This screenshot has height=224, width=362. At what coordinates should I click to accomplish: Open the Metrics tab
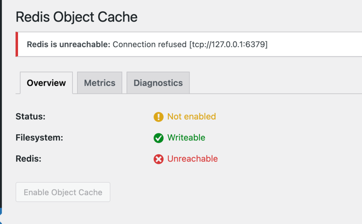[x=100, y=83]
